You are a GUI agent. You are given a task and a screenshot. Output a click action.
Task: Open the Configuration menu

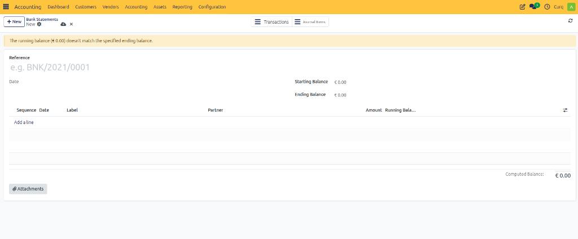(212, 7)
